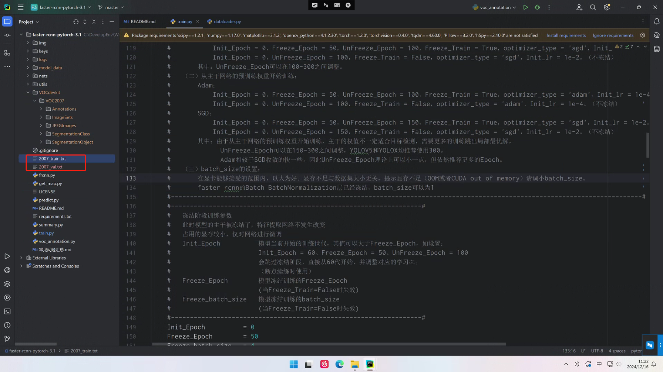Open the Notifications bell panel
The image size is (663, 372).
click(x=657, y=21)
